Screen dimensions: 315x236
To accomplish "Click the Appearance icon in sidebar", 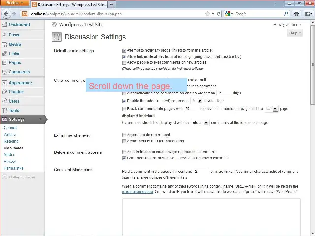I will coord(4,83).
